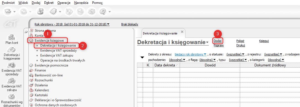Click Ewidencje pomocnicze icon in tree
The height and width of the screenshot is (107, 300).
[x=31, y=65]
